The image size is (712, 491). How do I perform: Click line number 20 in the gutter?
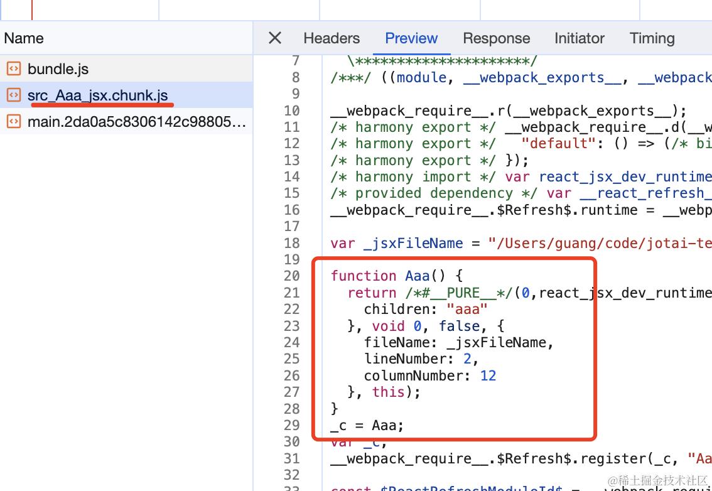[291, 276]
